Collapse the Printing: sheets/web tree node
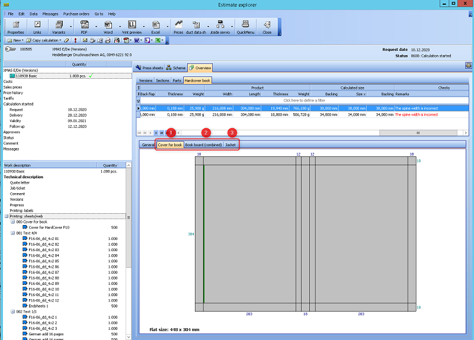This screenshot has width=474, height=340. tap(7, 216)
